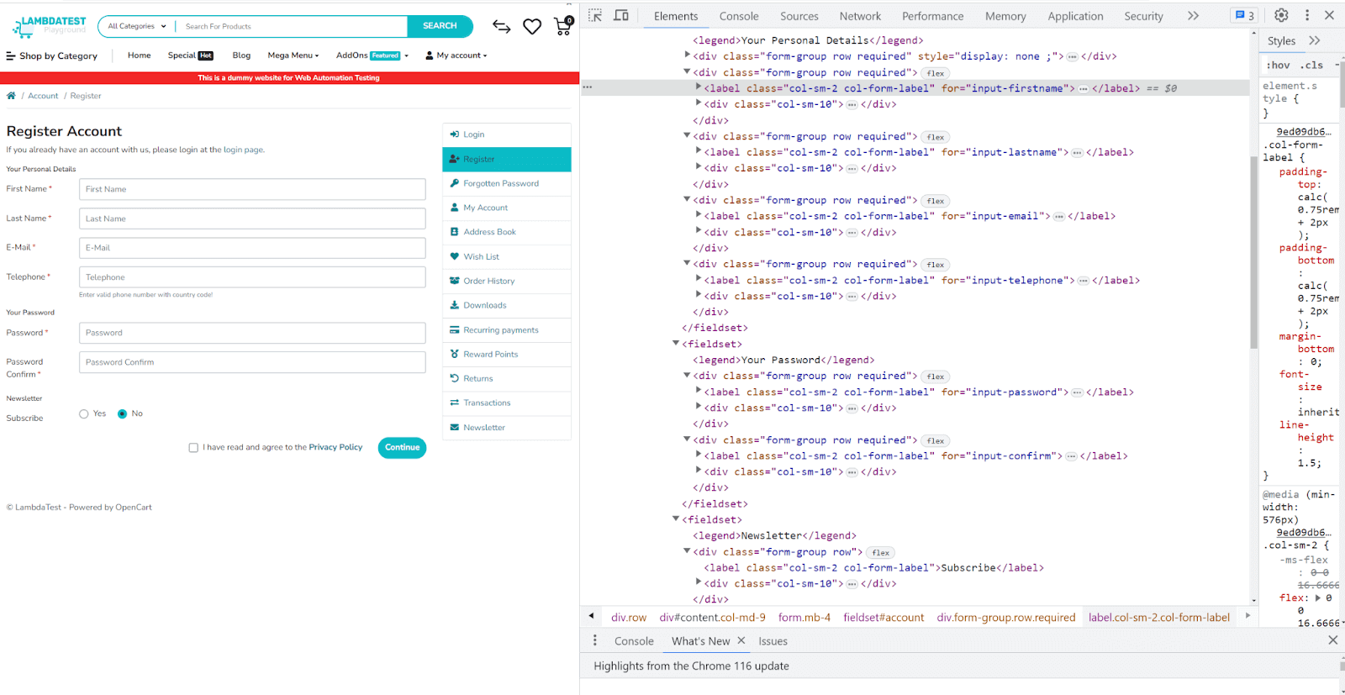Click the inspect element picker icon
This screenshot has width=1345, height=695.
pyautogui.click(x=595, y=15)
